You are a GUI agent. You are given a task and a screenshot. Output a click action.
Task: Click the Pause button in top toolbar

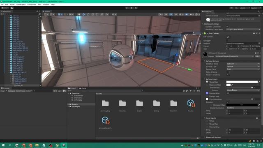[131, 8]
